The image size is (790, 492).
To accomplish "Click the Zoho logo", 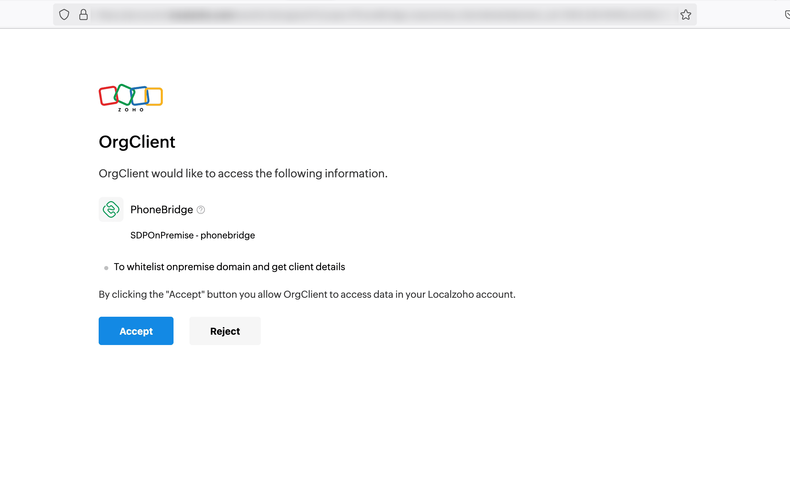I will coord(131,98).
